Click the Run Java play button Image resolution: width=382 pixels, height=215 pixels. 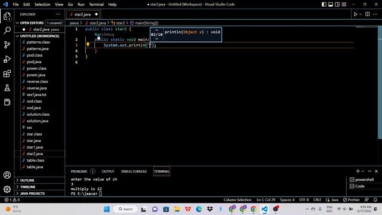[x=355, y=14]
